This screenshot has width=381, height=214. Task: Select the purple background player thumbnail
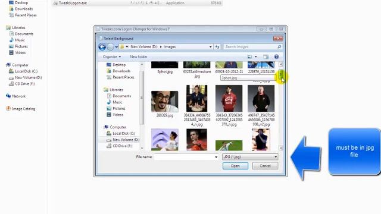164,140
